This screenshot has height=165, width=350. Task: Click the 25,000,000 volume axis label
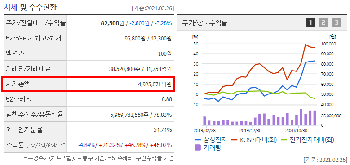coord(331,116)
